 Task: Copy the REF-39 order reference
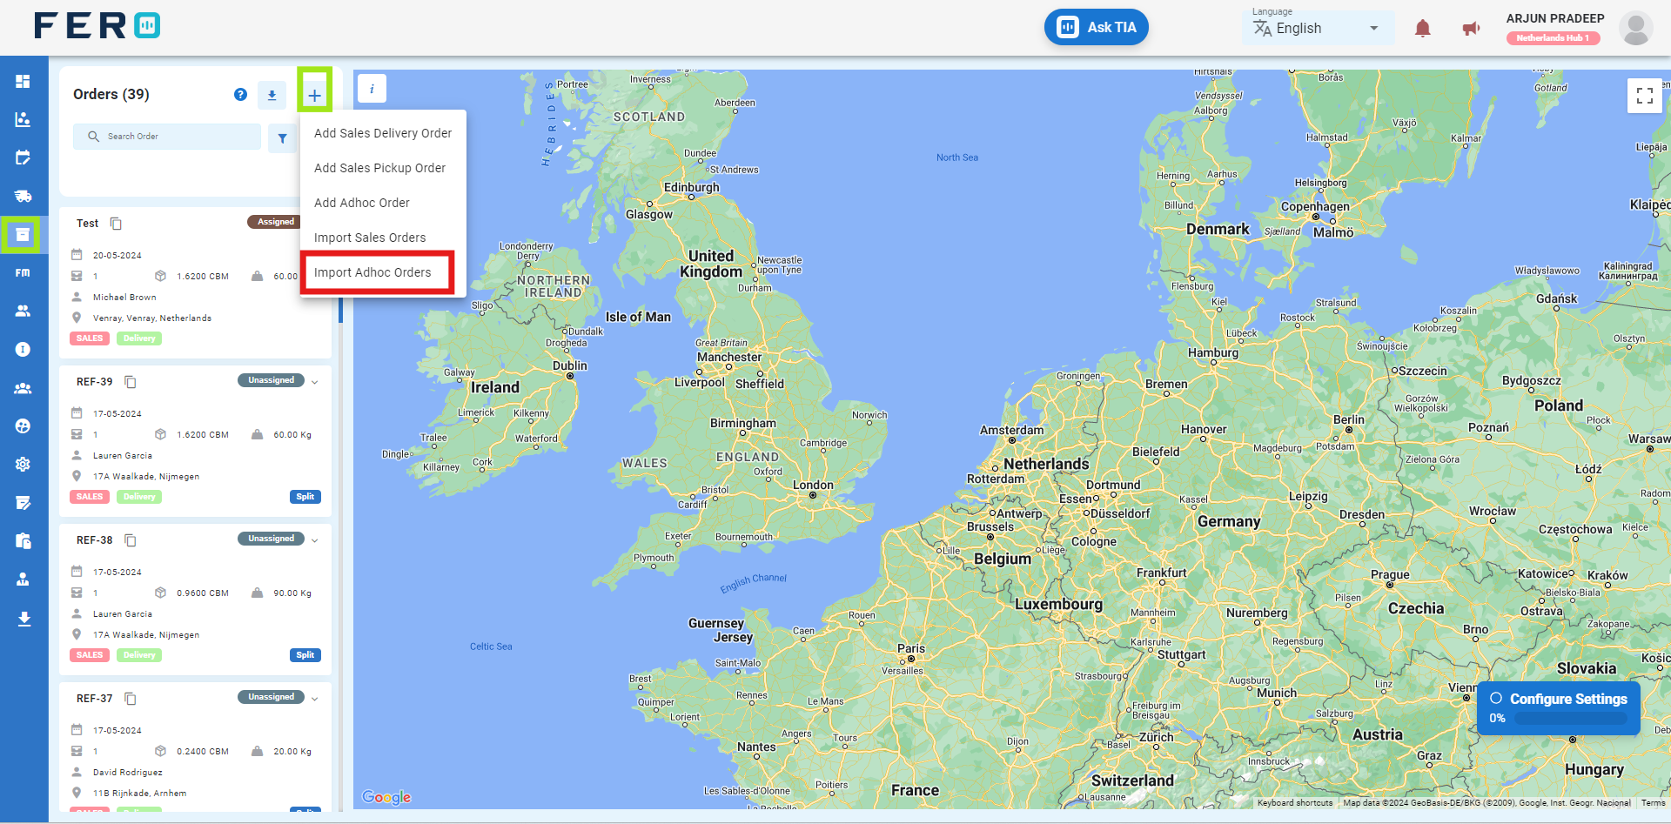pos(131,382)
